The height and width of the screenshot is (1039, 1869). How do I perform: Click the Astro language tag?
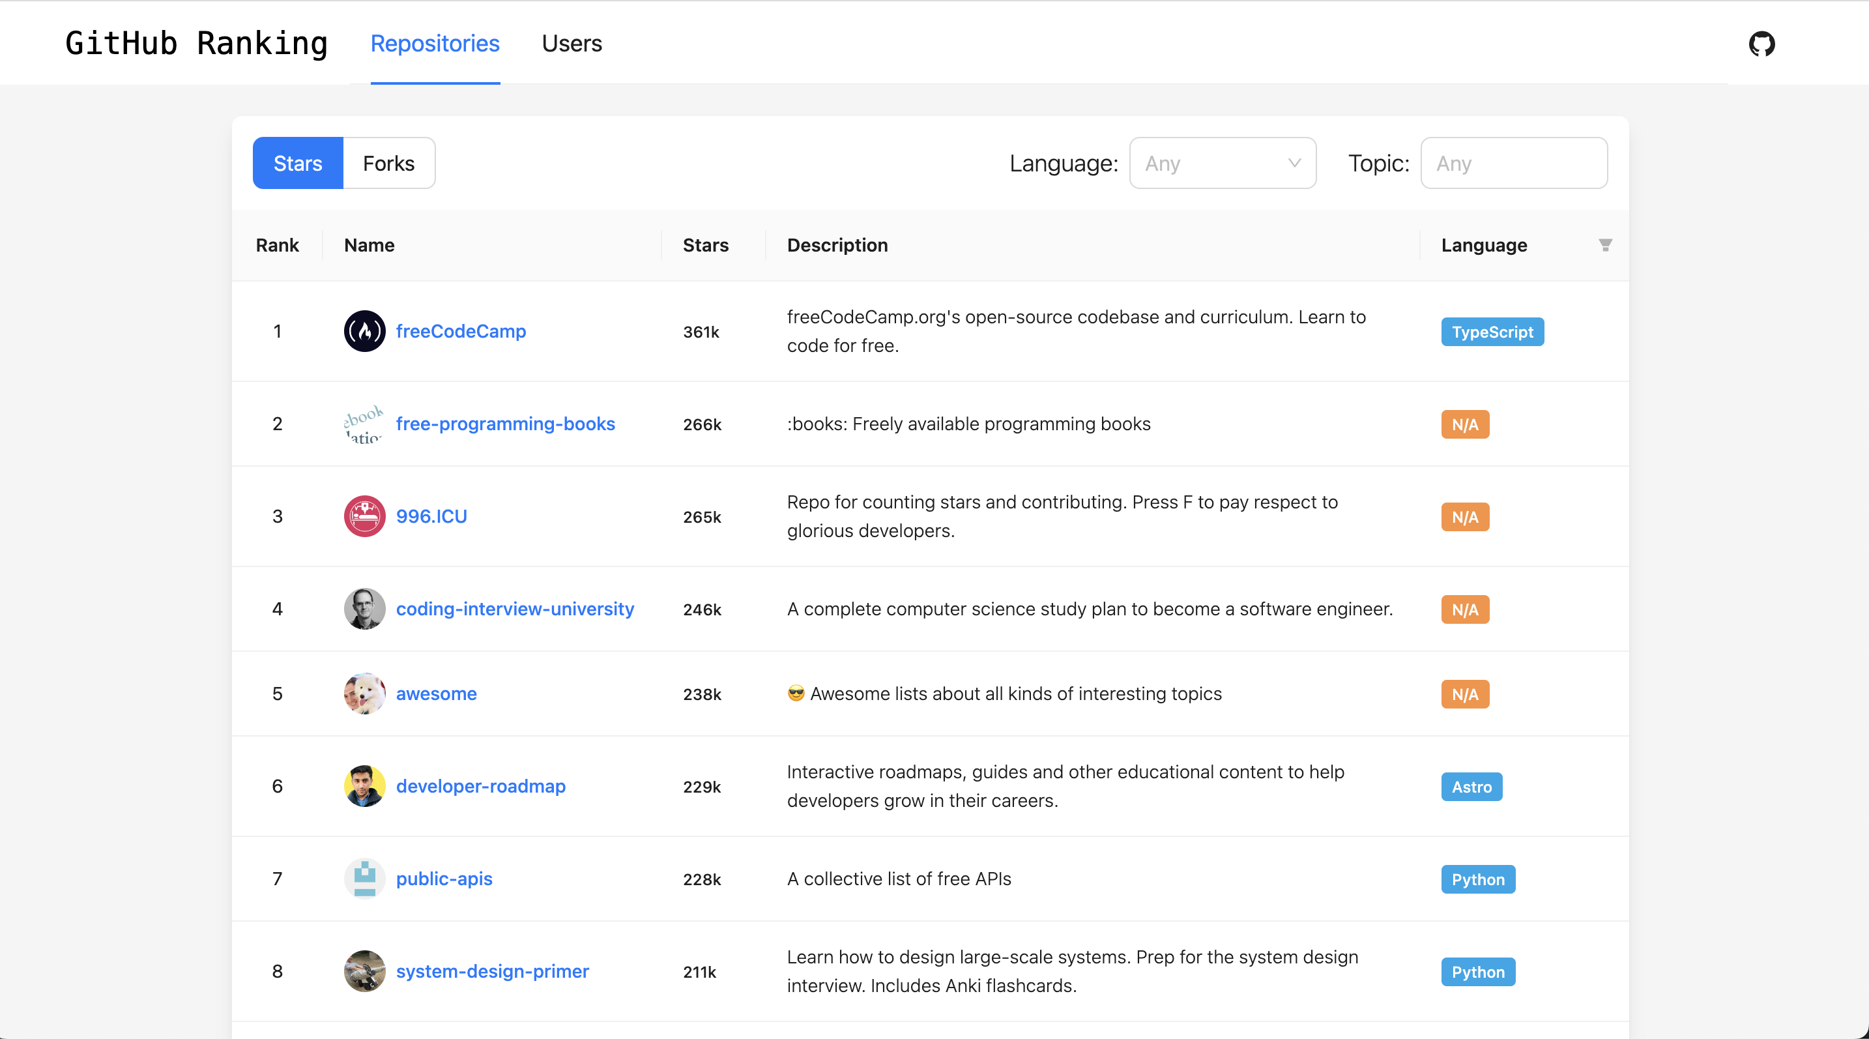[1471, 787]
